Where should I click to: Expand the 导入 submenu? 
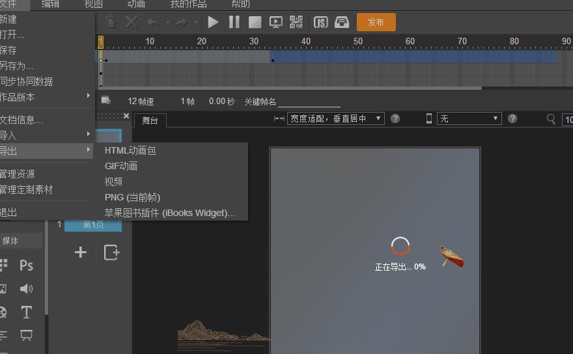pyautogui.click(x=46, y=135)
